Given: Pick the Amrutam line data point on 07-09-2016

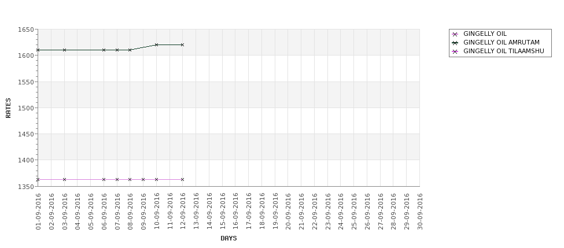Looking at the screenshot, I should tap(117, 50).
